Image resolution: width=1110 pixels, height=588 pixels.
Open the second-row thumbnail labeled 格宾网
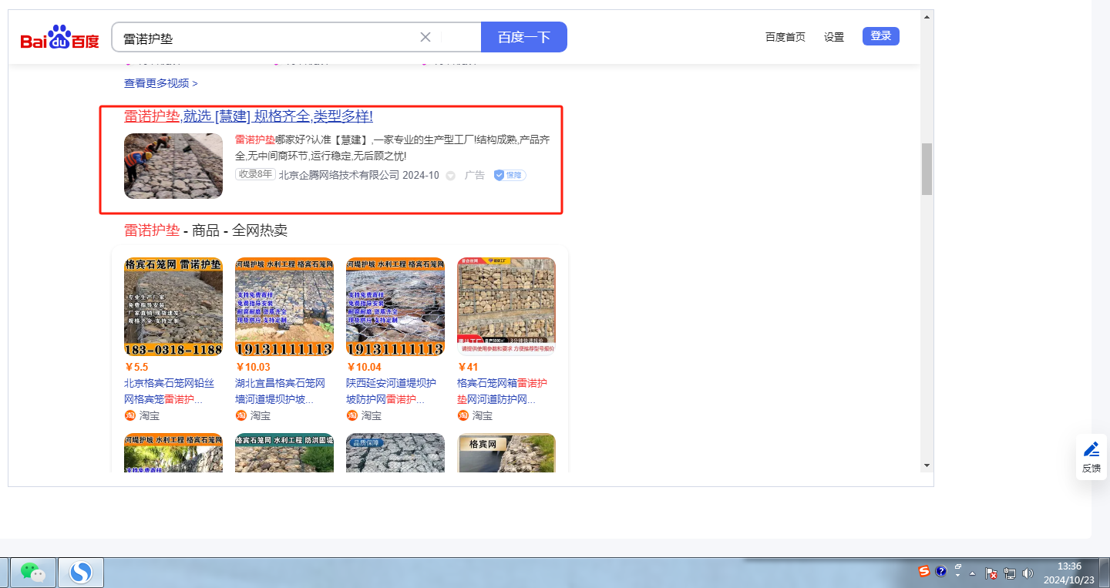pos(506,452)
